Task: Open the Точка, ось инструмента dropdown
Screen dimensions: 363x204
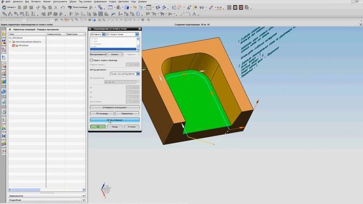Action: click(x=125, y=74)
